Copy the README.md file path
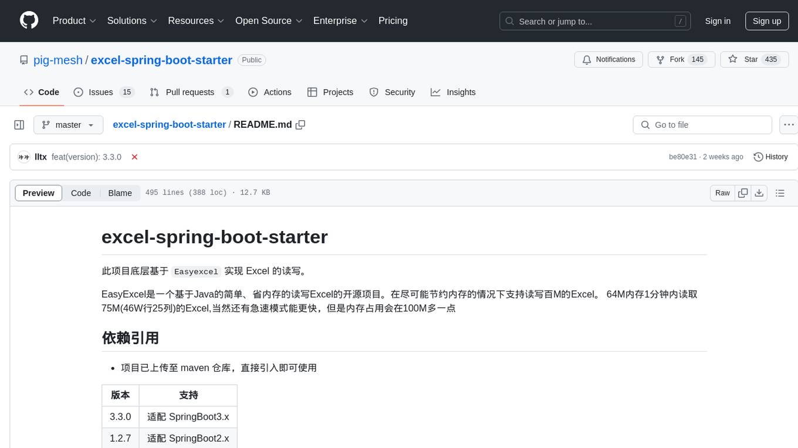The image size is (798, 448). point(300,125)
